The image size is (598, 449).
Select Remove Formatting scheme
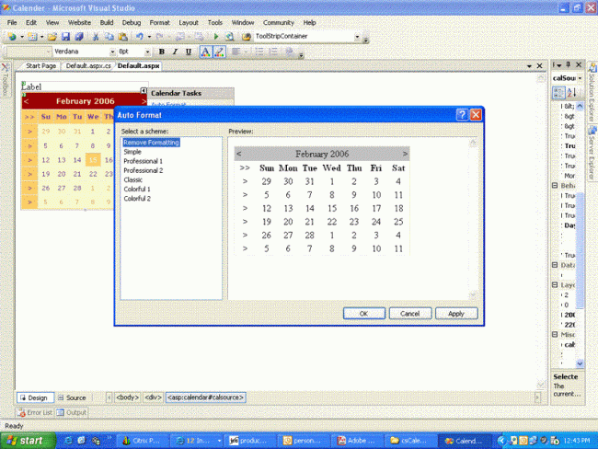coord(151,143)
